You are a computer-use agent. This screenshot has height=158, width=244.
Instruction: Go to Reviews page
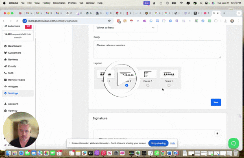(13, 59)
